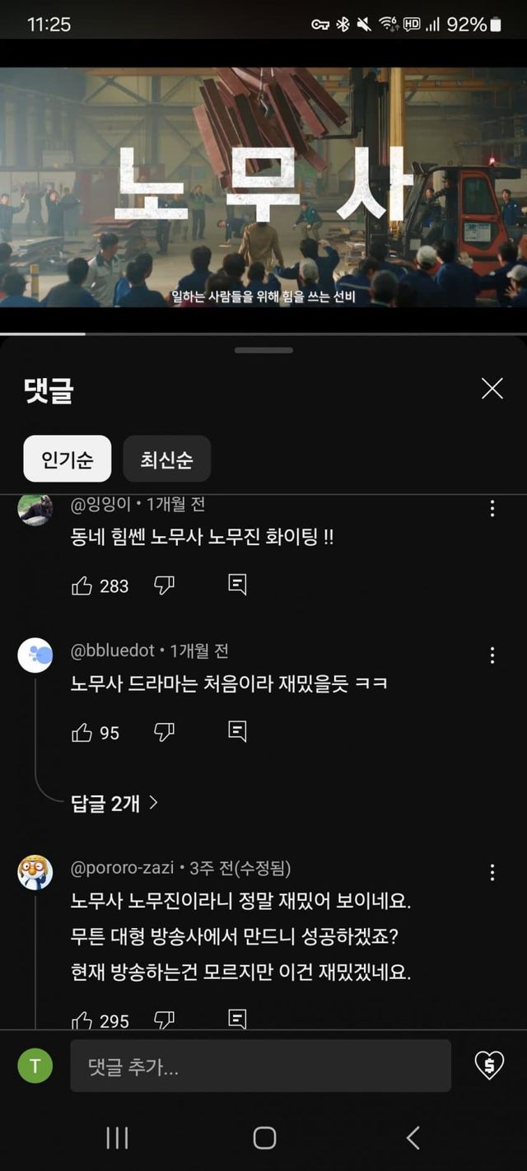
Task: Expand 답글 2개 replies
Action: [114, 804]
